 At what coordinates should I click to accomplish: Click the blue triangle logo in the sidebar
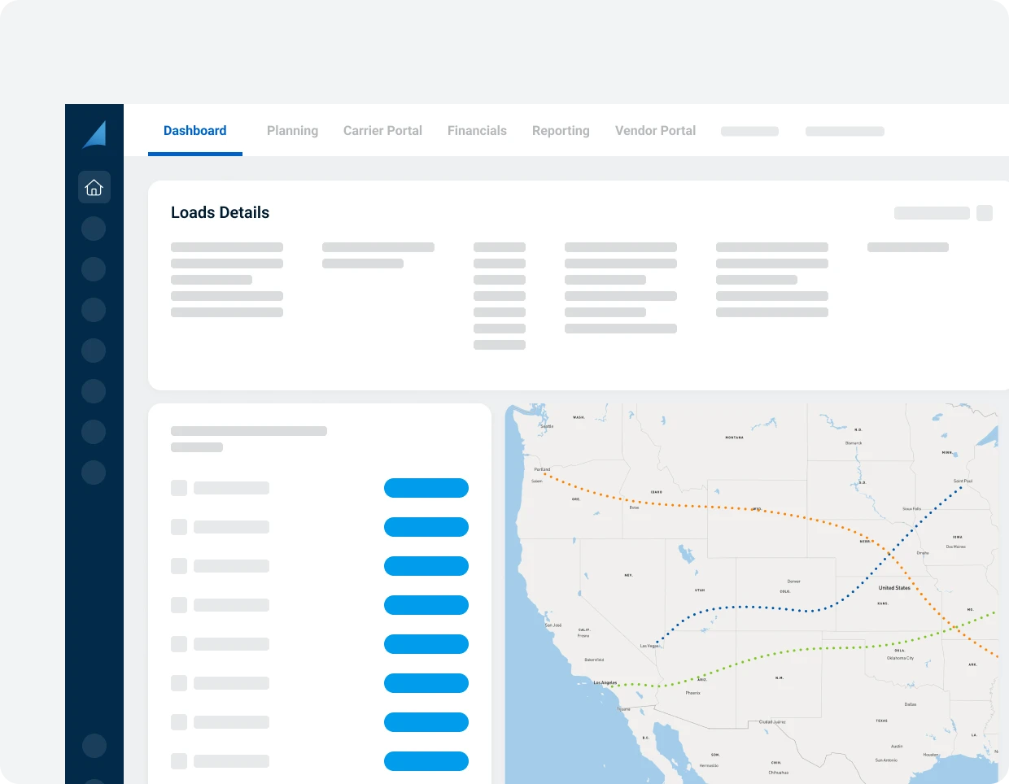(x=94, y=134)
